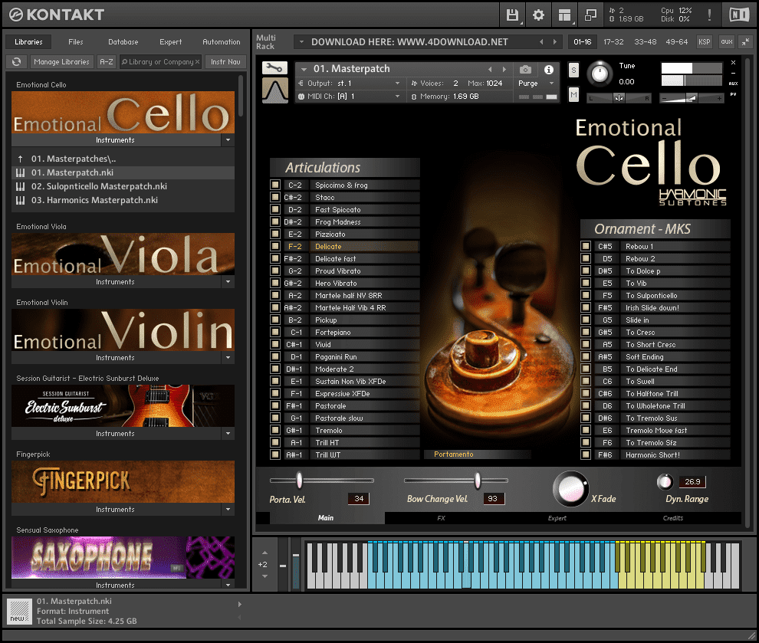
Task: Click the Manage Libraries button
Action: pos(61,61)
